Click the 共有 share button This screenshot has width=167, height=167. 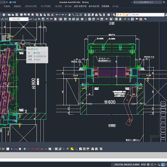click(13, 2)
